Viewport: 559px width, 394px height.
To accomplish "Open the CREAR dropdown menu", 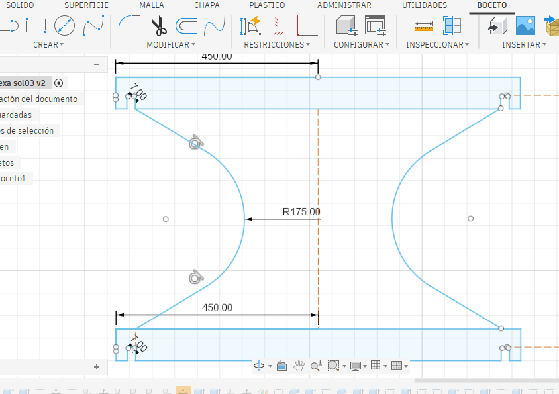I will (x=48, y=44).
